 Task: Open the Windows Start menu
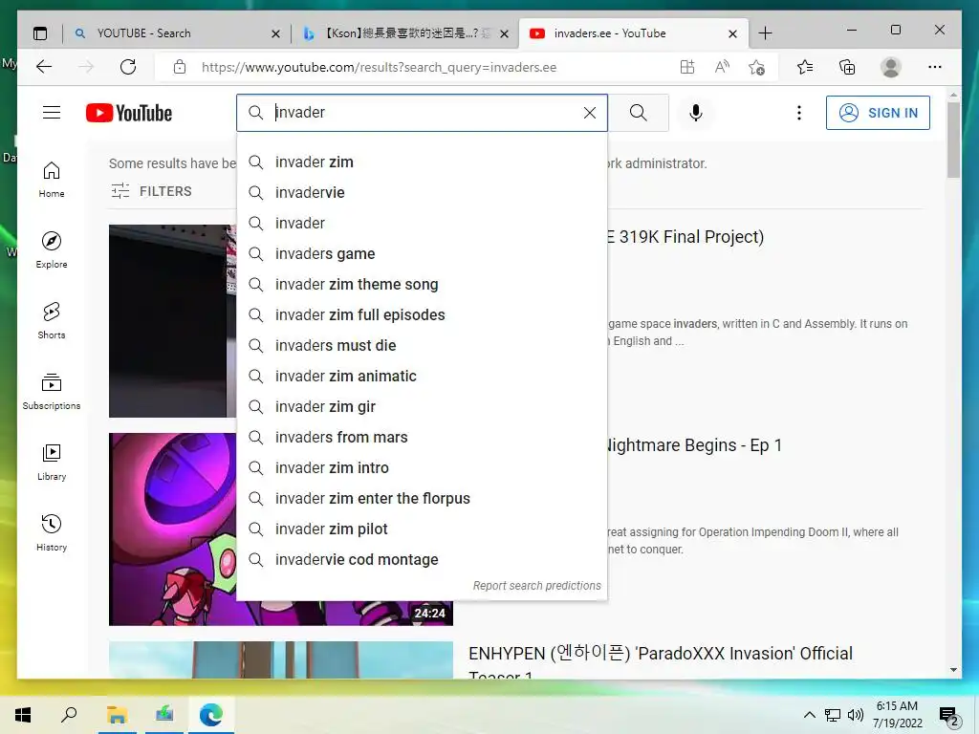coord(23,715)
